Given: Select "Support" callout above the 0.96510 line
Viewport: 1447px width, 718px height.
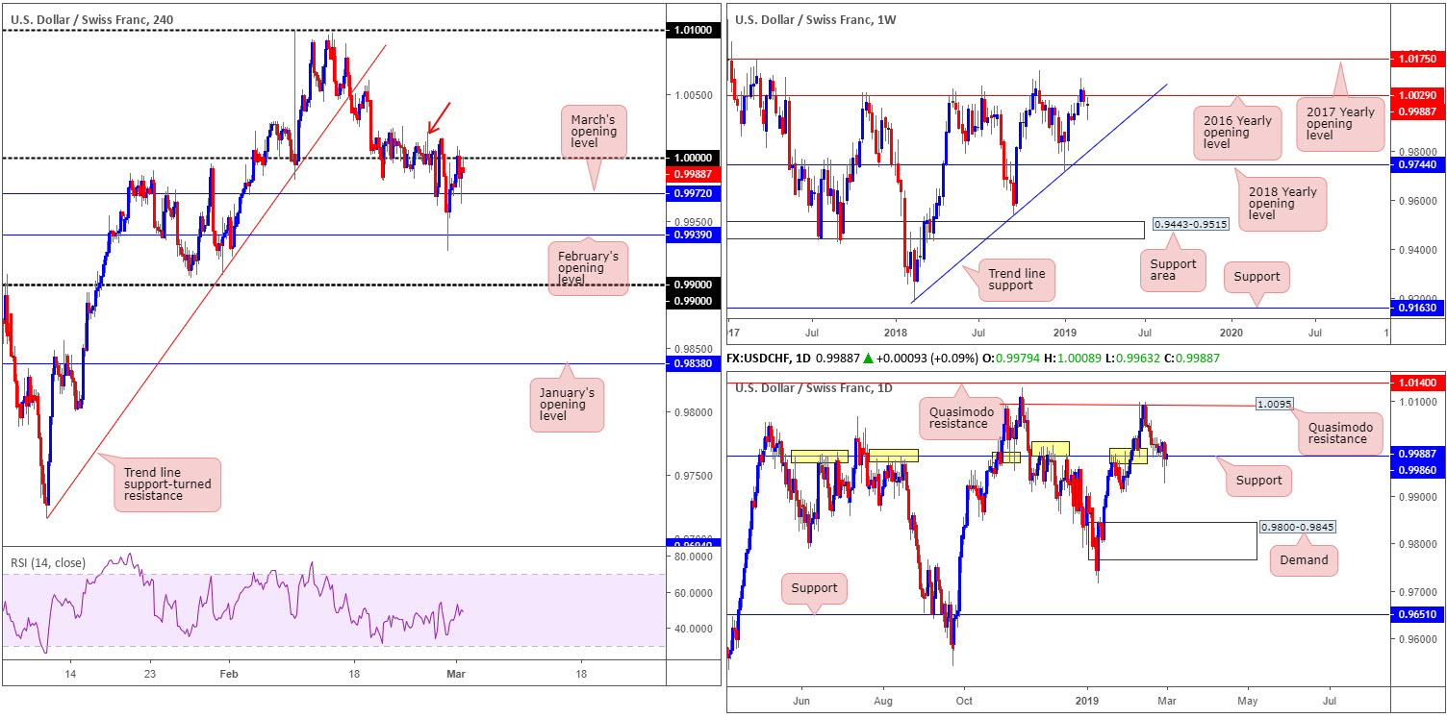Looking at the screenshot, I should tap(814, 588).
